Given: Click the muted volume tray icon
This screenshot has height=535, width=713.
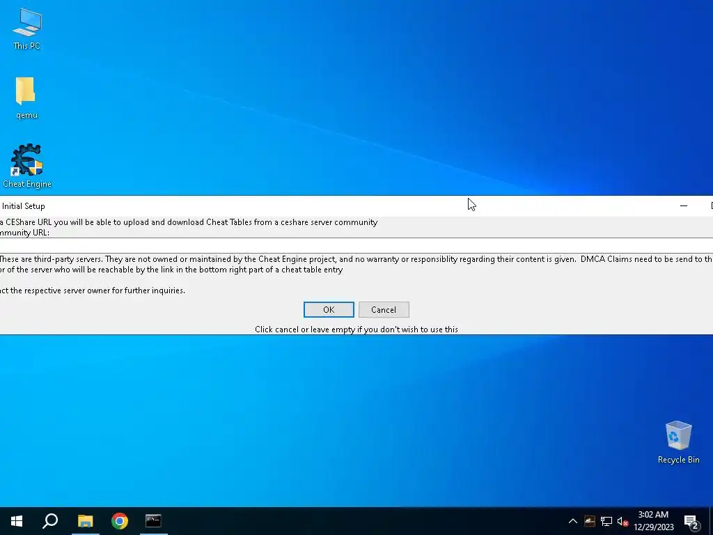Looking at the screenshot, I should click(x=622, y=521).
